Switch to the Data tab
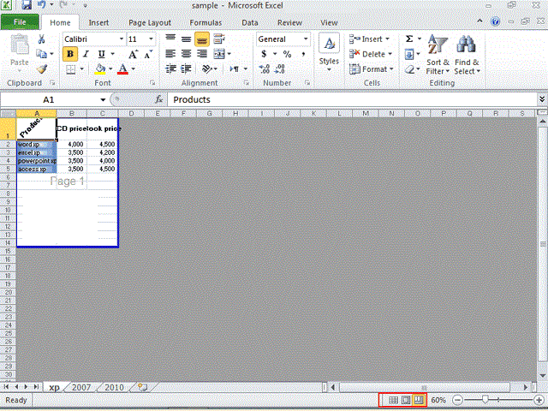 pyautogui.click(x=250, y=23)
